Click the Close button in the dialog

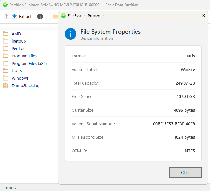(x=185, y=173)
